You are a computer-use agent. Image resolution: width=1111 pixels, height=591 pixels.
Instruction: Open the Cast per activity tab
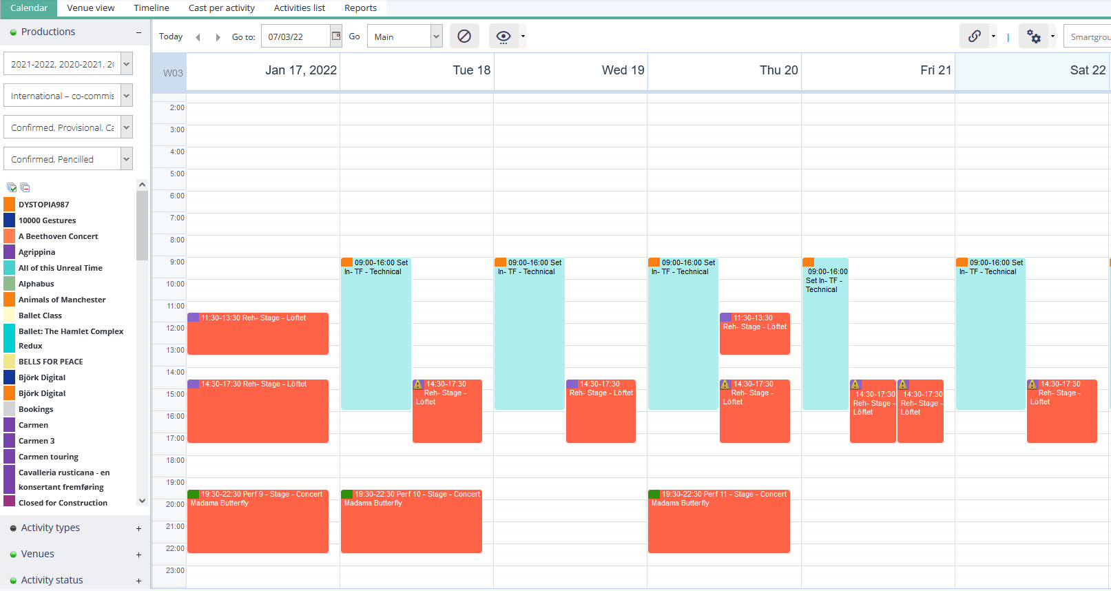[x=221, y=8]
